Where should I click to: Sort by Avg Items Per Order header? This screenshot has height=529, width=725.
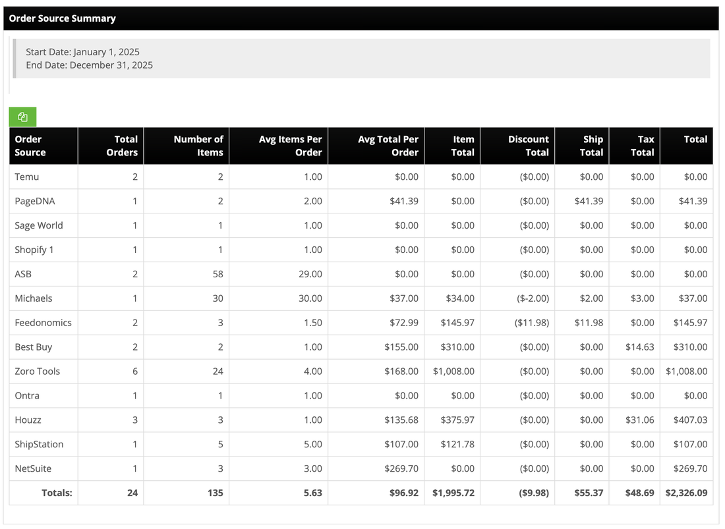tap(278, 146)
